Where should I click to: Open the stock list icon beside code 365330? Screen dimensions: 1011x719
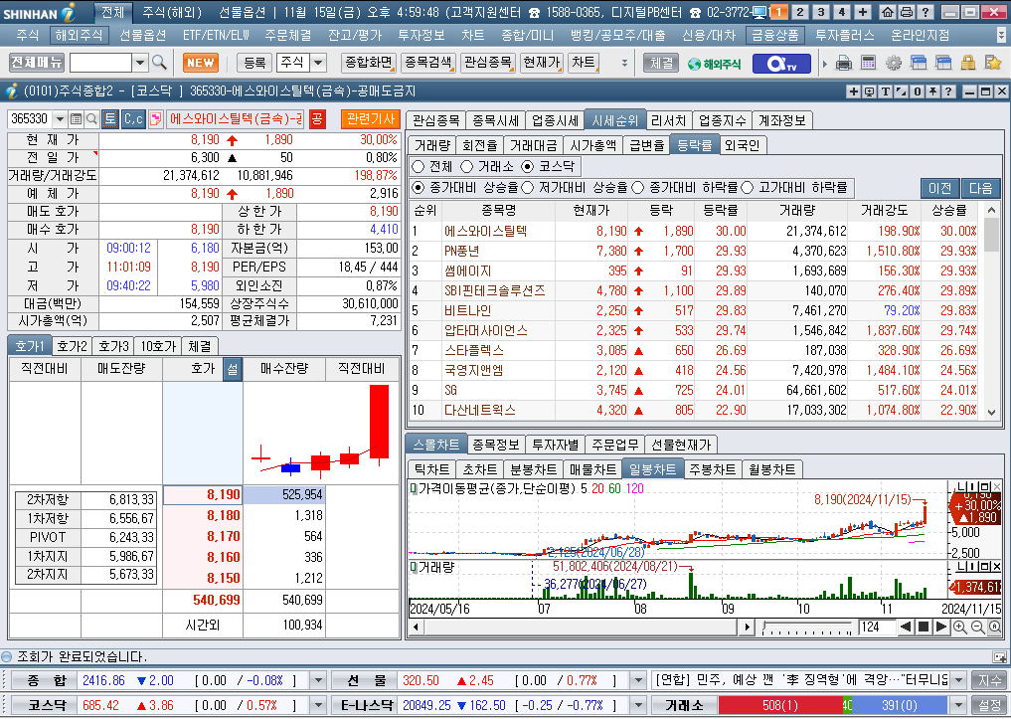[x=76, y=118]
